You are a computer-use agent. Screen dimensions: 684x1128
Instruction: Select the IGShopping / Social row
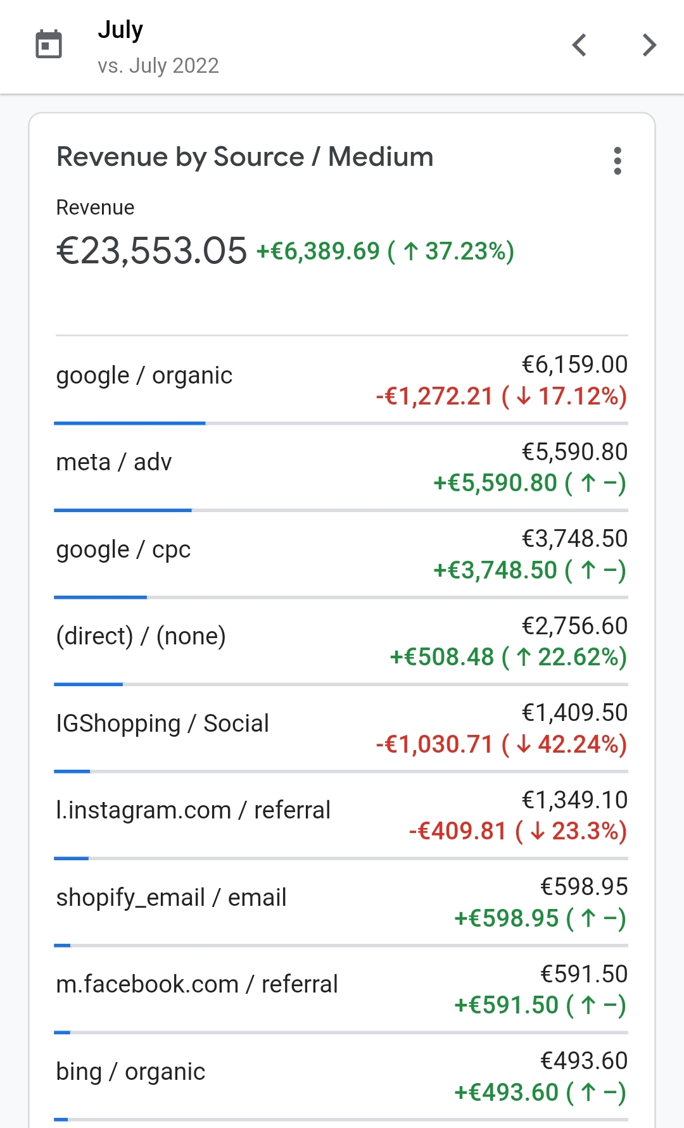(162, 724)
